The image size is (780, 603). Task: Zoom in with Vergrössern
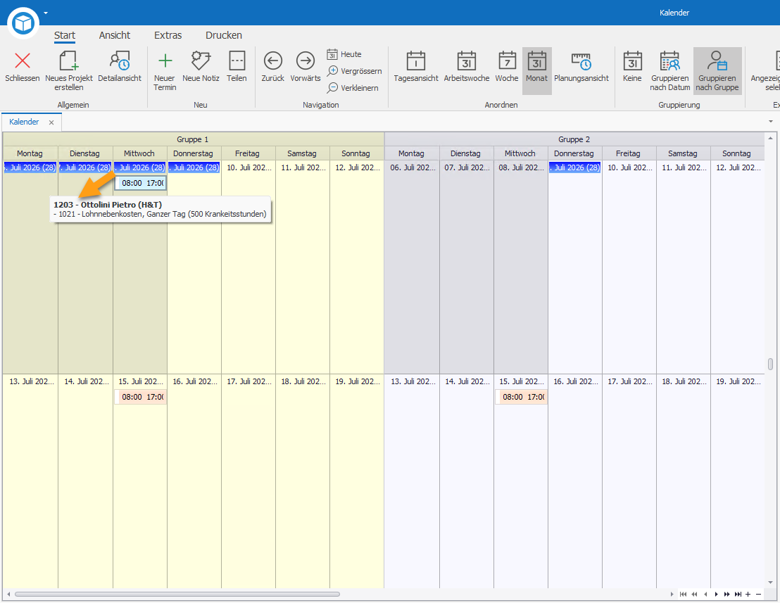pos(354,71)
